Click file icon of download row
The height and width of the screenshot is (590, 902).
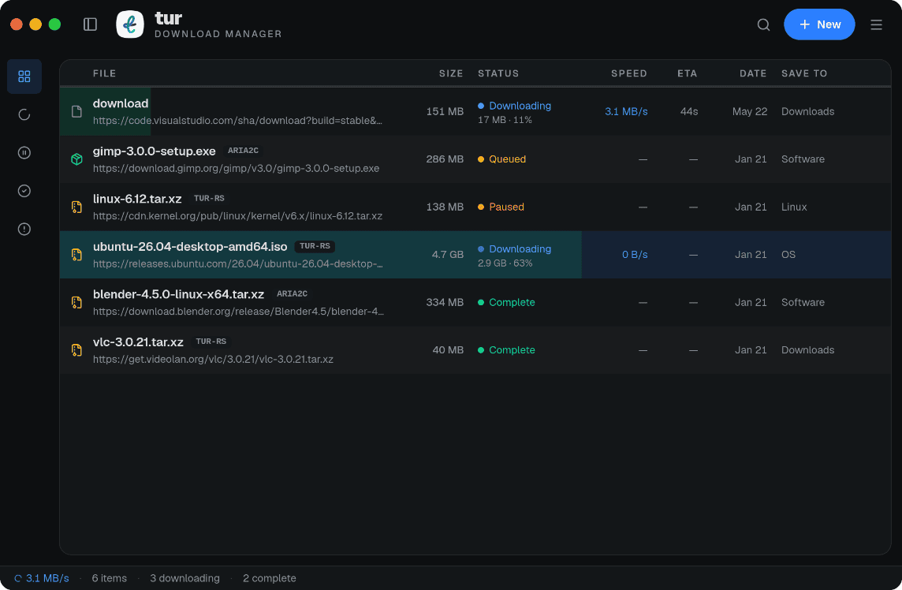(76, 112)
